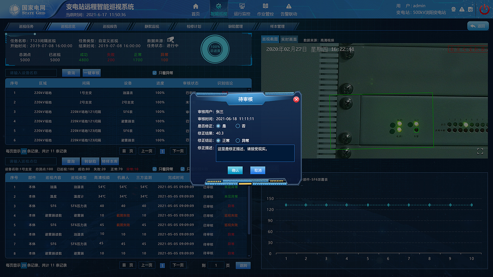Select the 实时画面 image tab
493x277 pixels.
coord(289,39)
